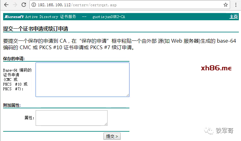Click the Microsoft logo in header banner
Viewport: 241px width, 141px height.
pyautogui.click(x=14, y=17)
